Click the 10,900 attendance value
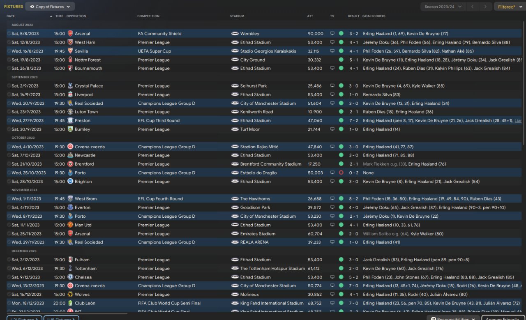Image resolution: width=526 pixels, height=320 pixels. (315, 112)
